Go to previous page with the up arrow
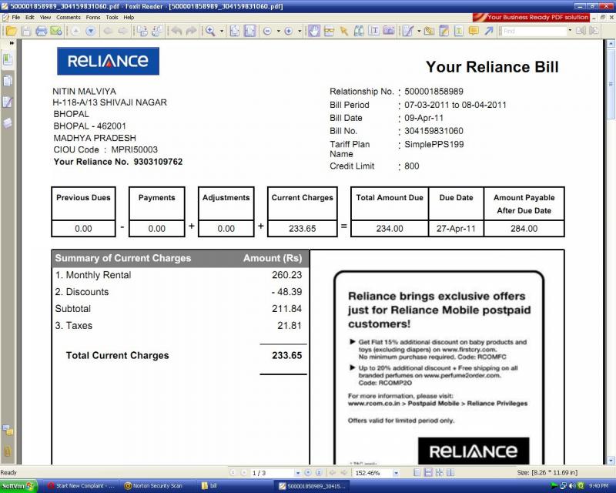The width and height of the screenshot is (616, 493). tap(75, 31)
